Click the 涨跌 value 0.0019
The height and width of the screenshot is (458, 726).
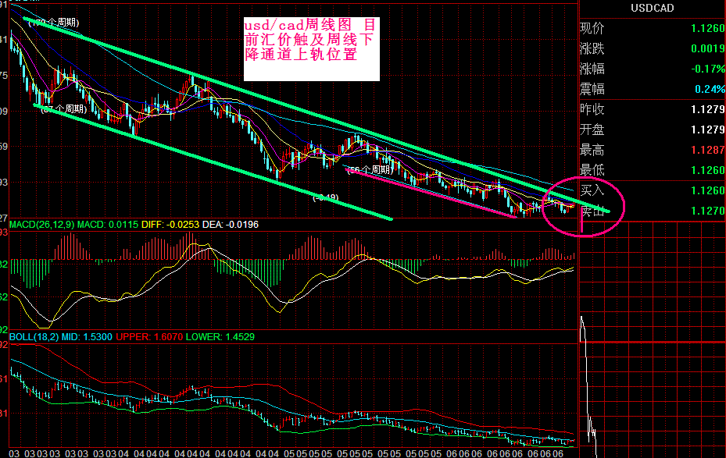coord(708,48)
